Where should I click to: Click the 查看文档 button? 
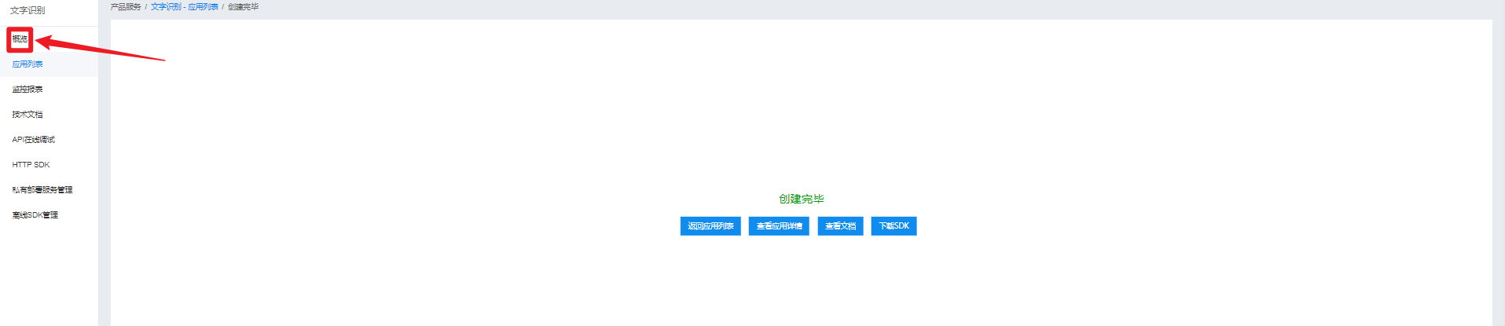pos(840,226)
